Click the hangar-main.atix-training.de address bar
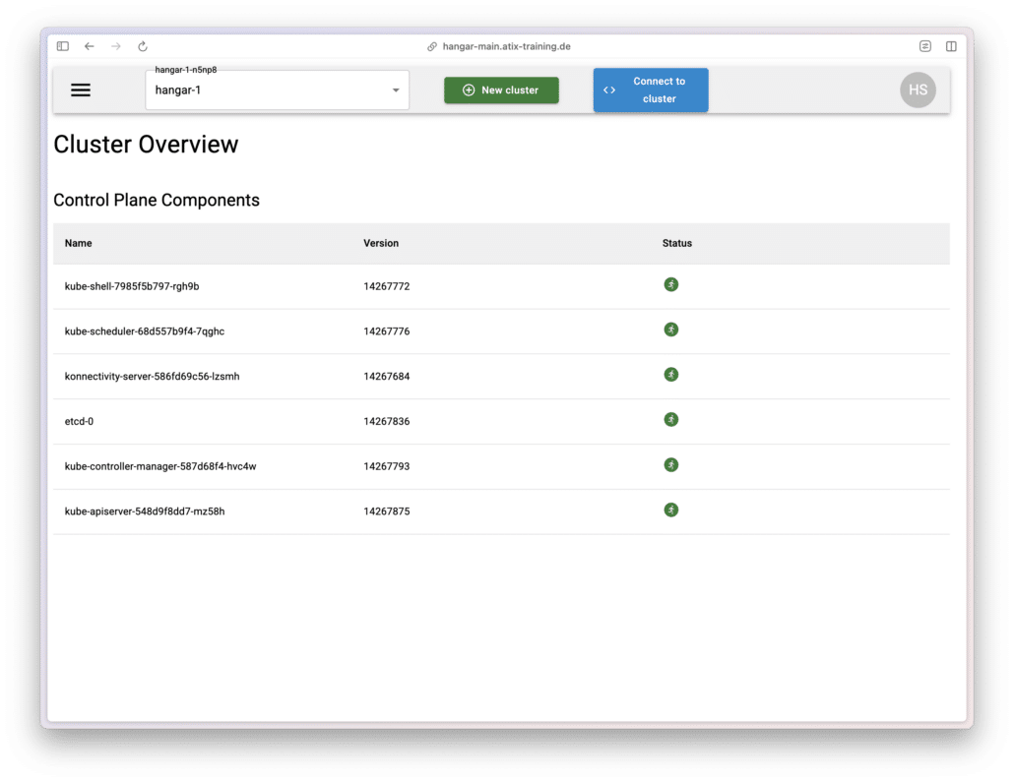This screenshot has width=1014, height=782. pos(506,46)
